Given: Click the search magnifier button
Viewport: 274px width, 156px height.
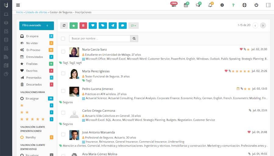Looking at the screenshot, I should [134, 39].
